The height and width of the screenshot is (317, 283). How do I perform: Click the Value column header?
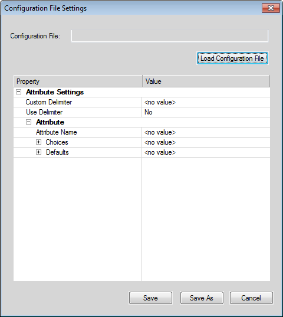(x=206, y=81)
